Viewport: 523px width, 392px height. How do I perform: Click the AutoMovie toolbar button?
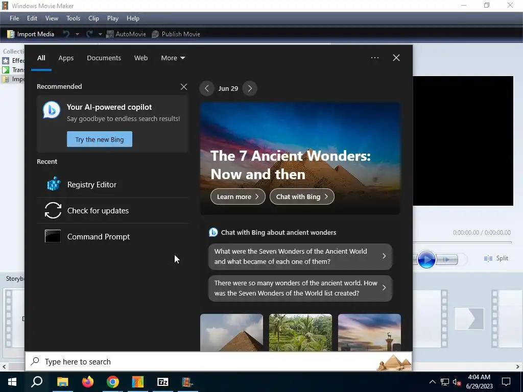coord(126,34)
